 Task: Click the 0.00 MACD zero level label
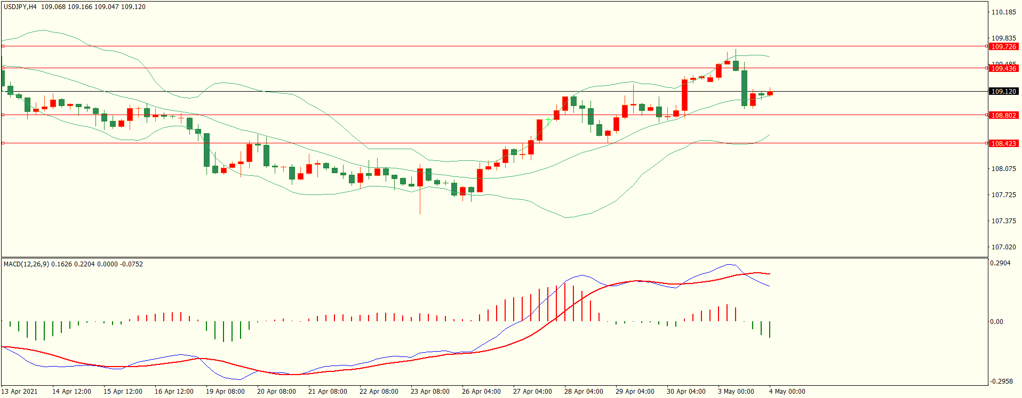tap(996, 322)
